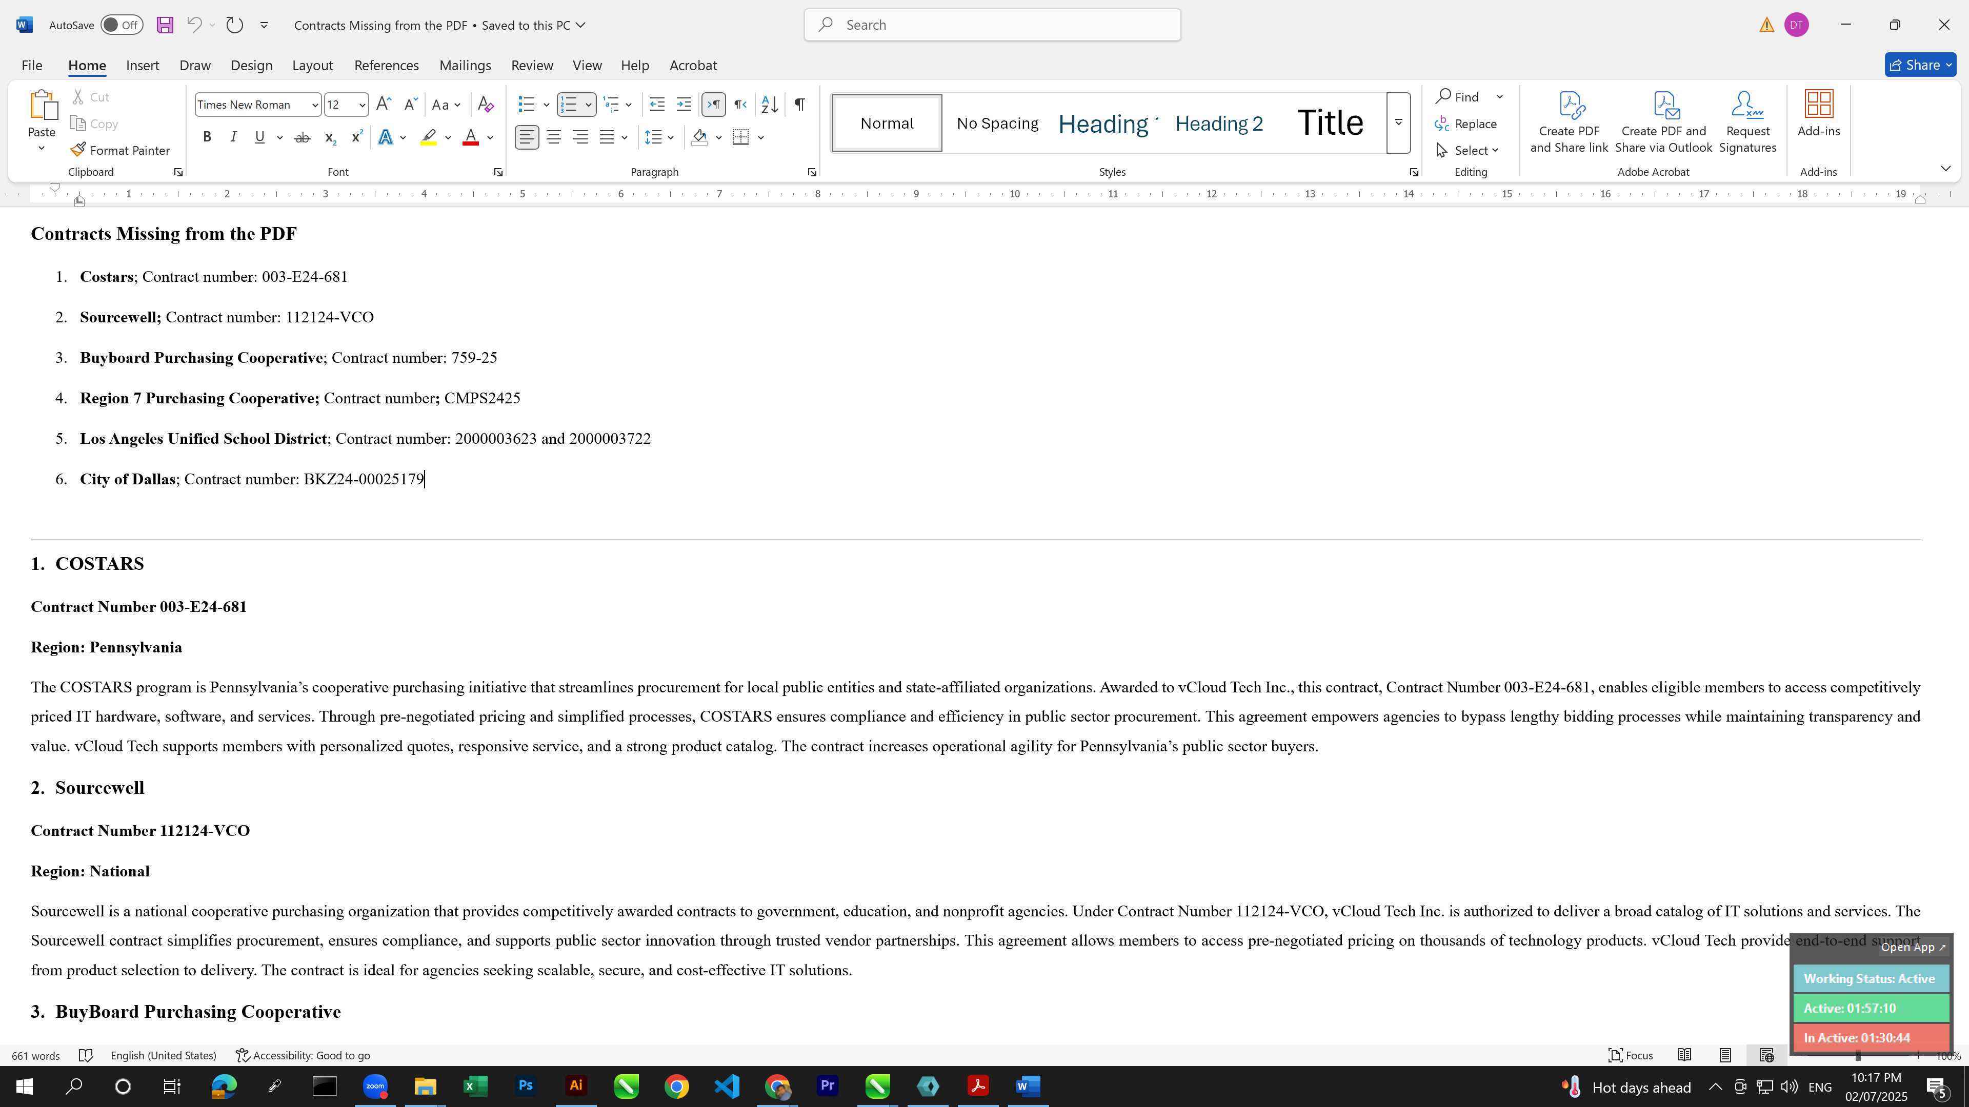Apply the yellow text highlight color
The height and width of the screenshot is (1107, 1969).
click(429, 137)
